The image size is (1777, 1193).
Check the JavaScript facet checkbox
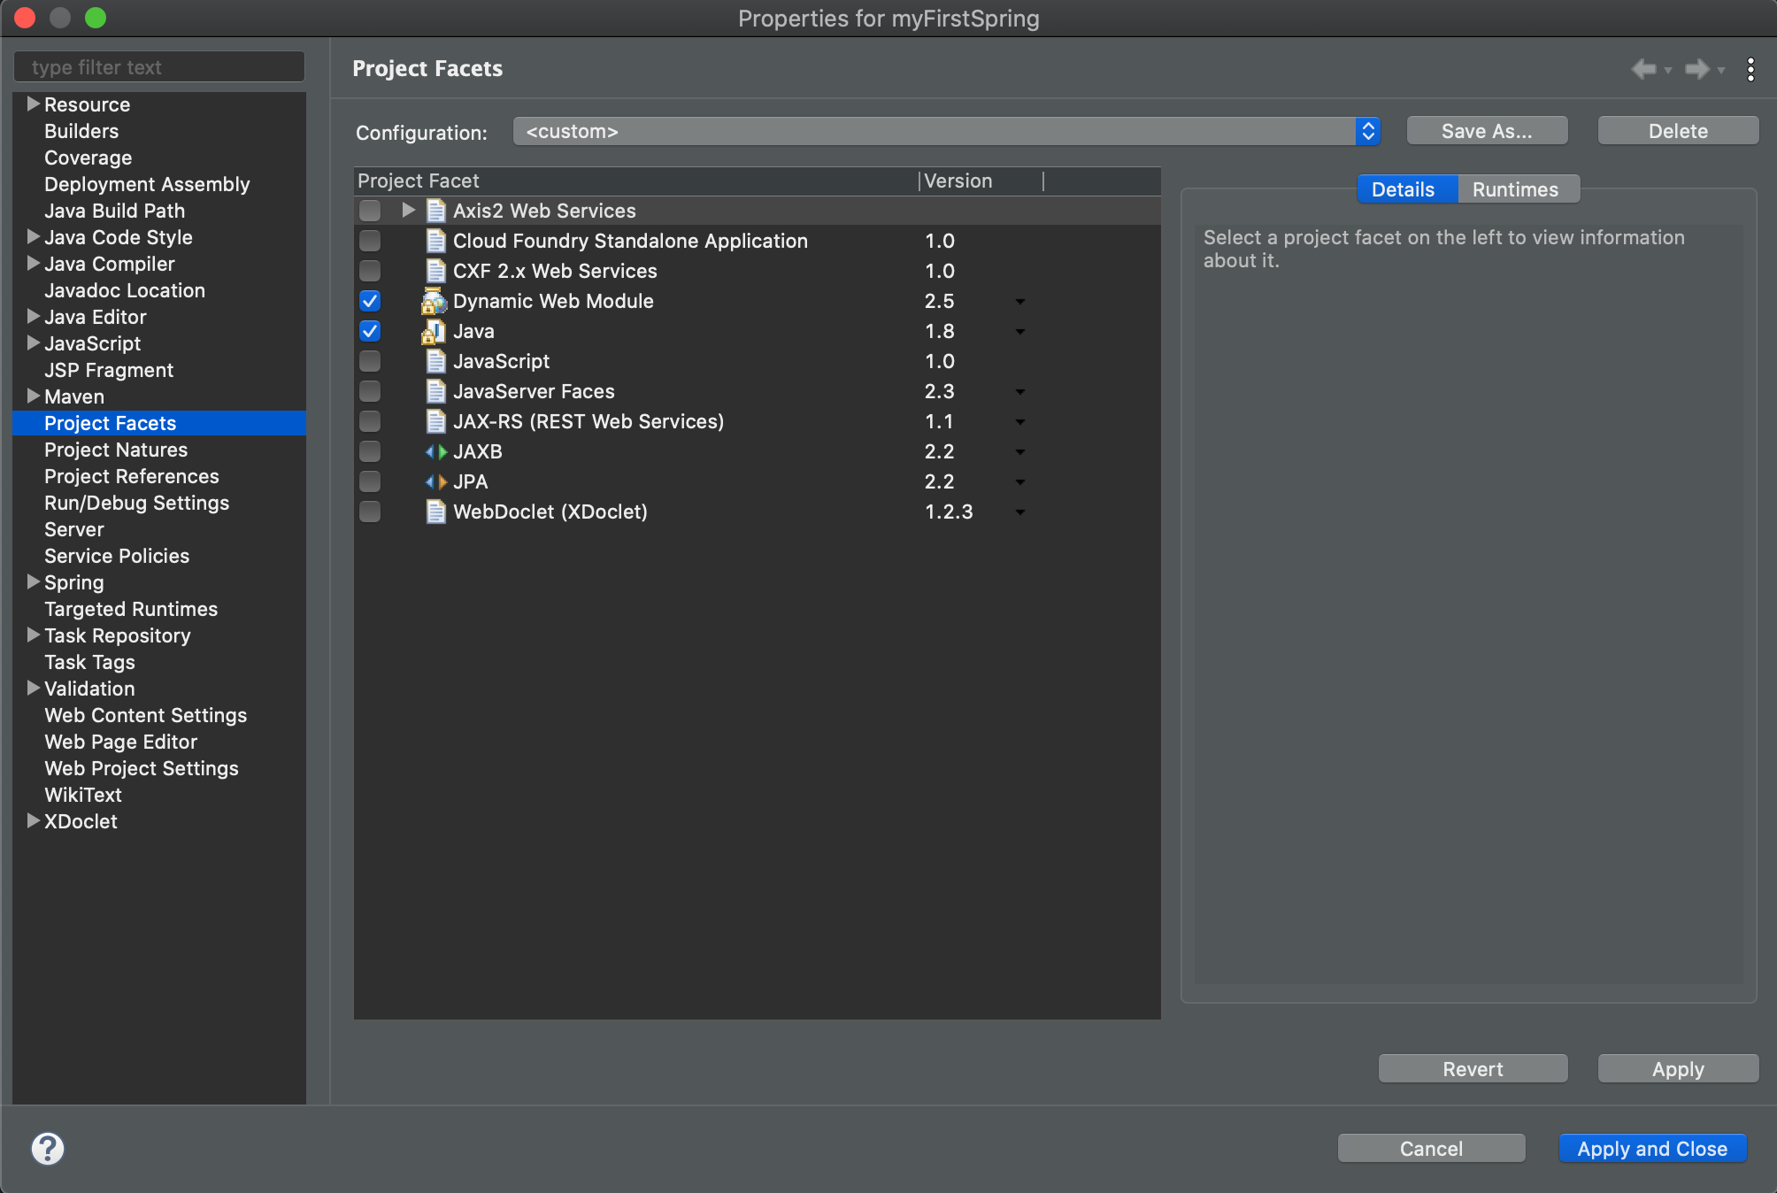point(370,362)
